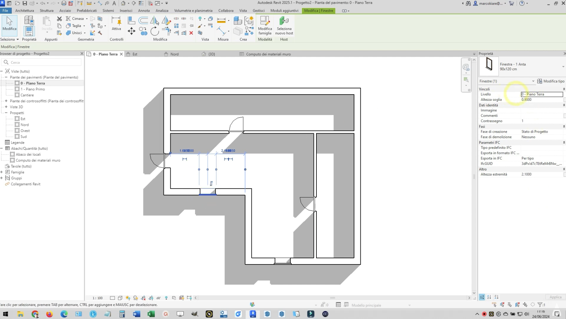The width and height of the screenshot is (566, 319).
Task: Click the Rotate tool icon
Action: [x=155, y=31]
